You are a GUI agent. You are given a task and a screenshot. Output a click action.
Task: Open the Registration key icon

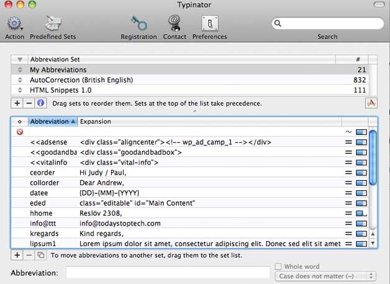pos(138,23)
